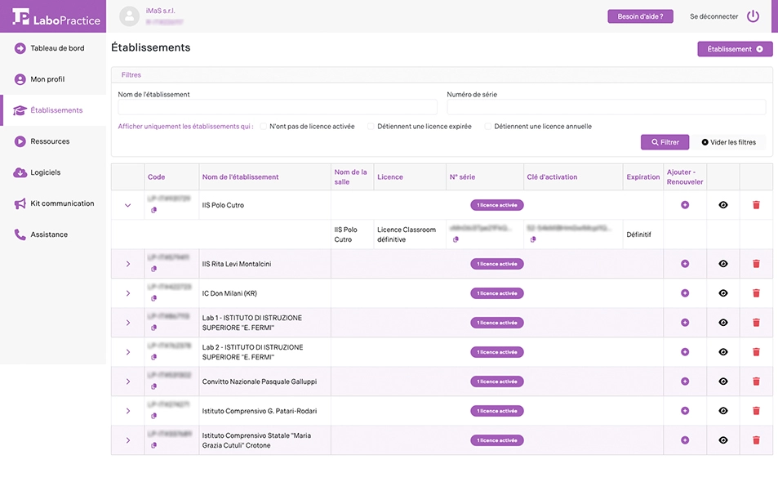778x482 pixels.
Task: Copy the activation key of the IIS Polo Cutro license
Action: pyautogui.click(x=532, y=239)
